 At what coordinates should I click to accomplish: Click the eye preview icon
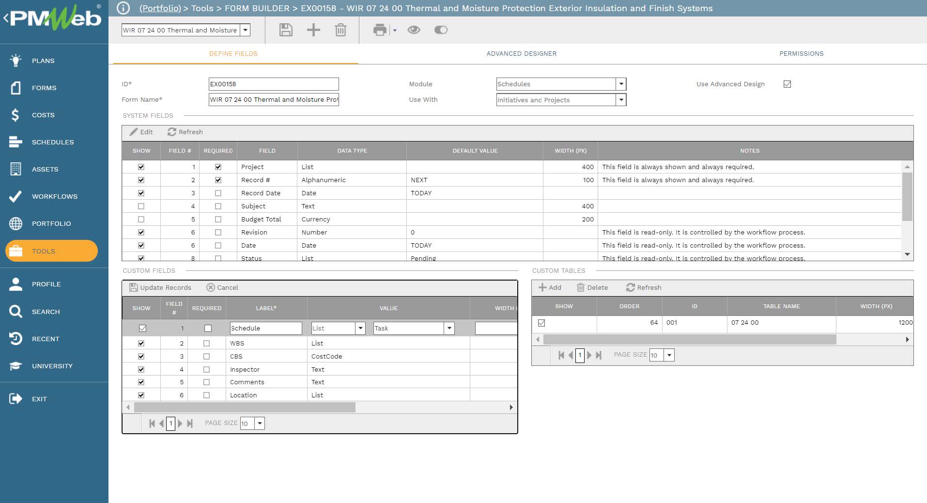click(x=414, y=30)
